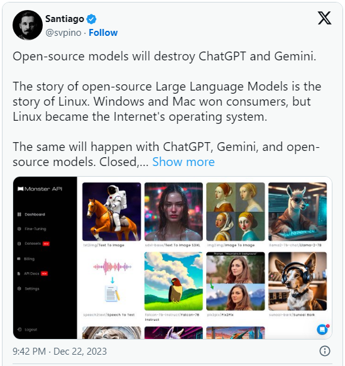Click the Dashboard sidebar icon
Image resolution: width=345 pixels, height=366 pixels.
click(19, 214)
